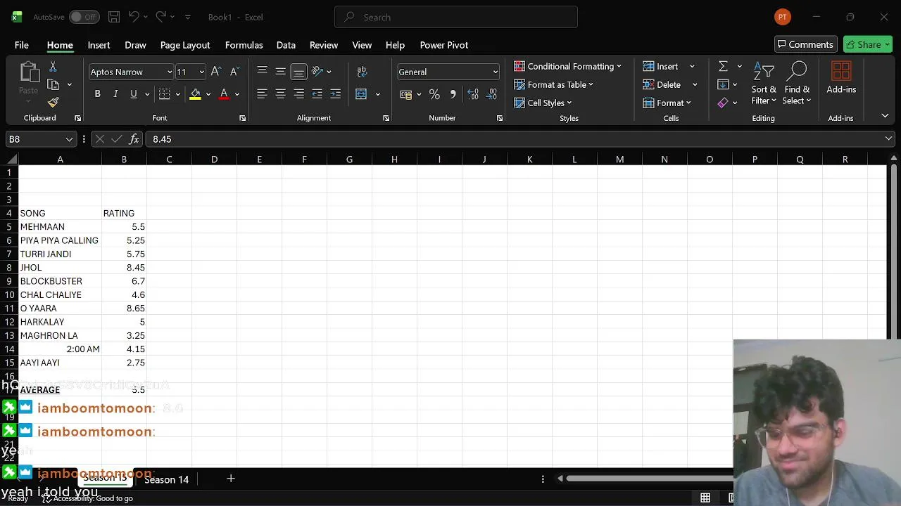Viewport: 901px width, 506px height.
Task: Align text right in cell
Action: click(298, 94)
